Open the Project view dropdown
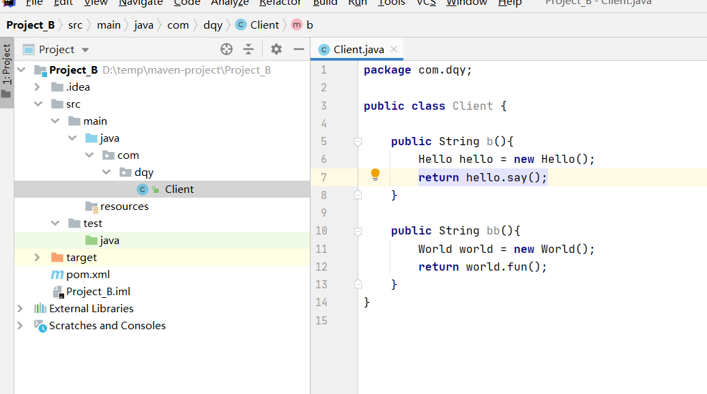 pyautogui.click(x=85, y=50)
